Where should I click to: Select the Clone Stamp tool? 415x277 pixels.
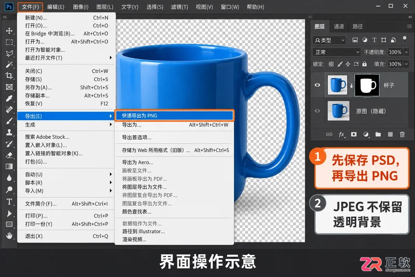tap(9, 132)
